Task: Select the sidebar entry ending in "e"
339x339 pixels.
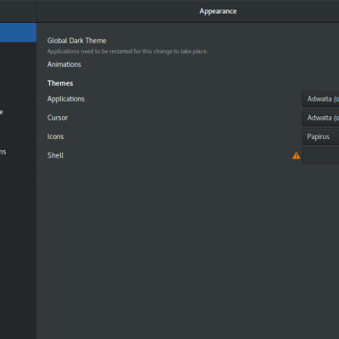Action: coord(18,112)
